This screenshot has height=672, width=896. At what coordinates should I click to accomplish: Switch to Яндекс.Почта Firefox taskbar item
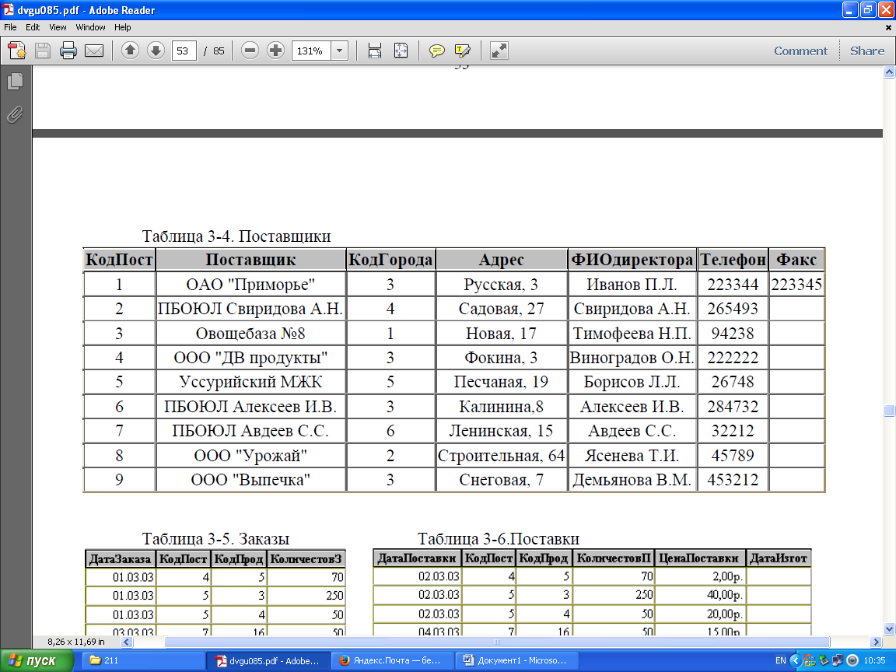(391, 660)
